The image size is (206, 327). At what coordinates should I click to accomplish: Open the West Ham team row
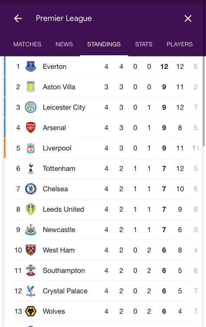tap(103, 250)
